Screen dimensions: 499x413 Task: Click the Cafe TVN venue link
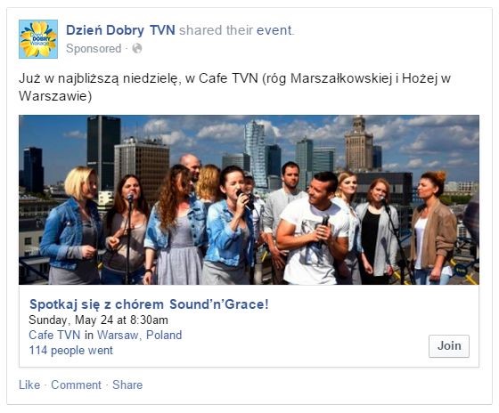point(54,335)
